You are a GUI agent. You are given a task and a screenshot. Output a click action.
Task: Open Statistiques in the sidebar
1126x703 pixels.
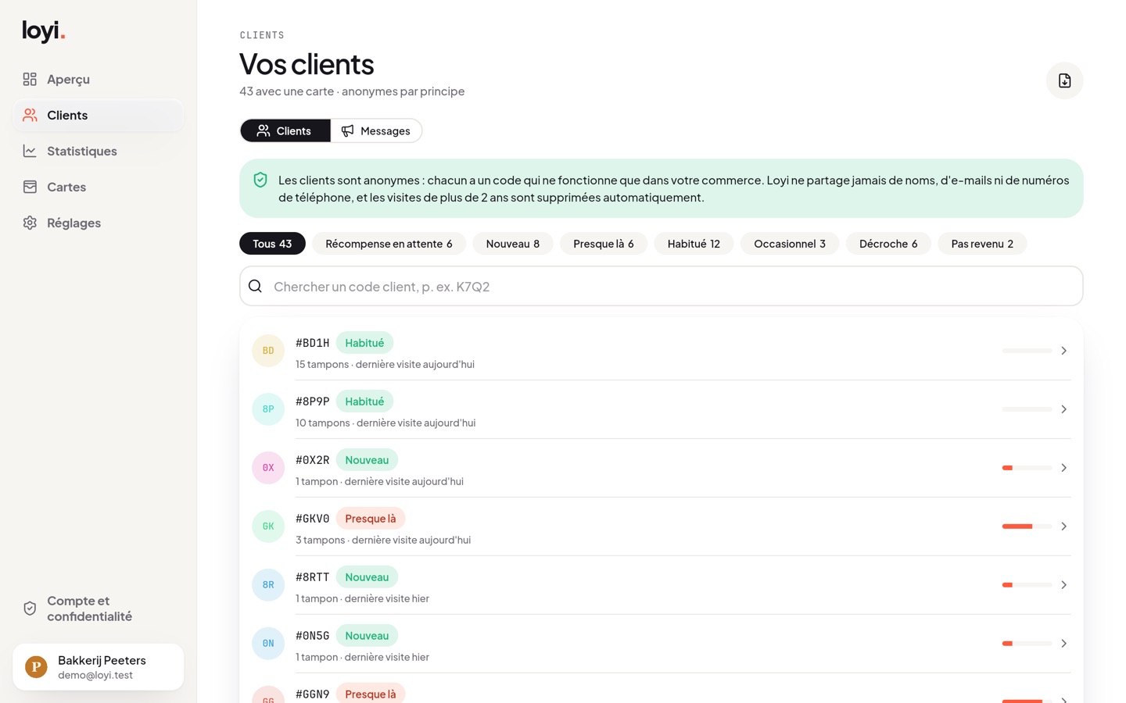pos(98,151)
